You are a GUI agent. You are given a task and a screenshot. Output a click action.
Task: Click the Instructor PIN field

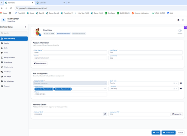coord(139,114)
